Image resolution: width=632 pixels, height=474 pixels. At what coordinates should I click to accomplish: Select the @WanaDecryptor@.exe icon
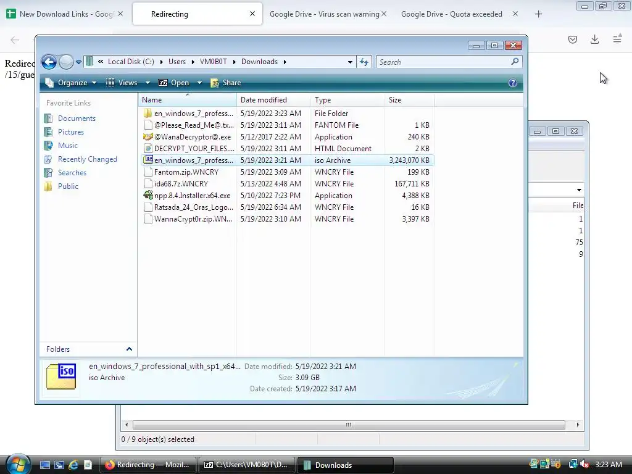(148, 136)
